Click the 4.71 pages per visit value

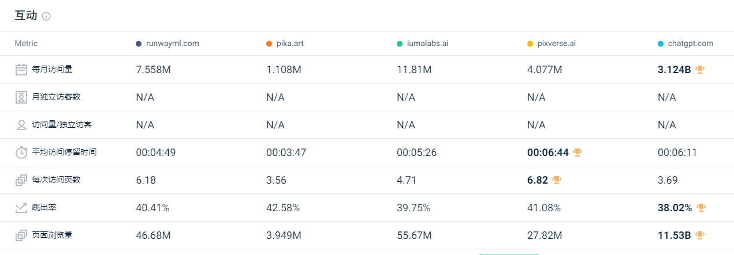pyautogui.click(x=407, y=180)
